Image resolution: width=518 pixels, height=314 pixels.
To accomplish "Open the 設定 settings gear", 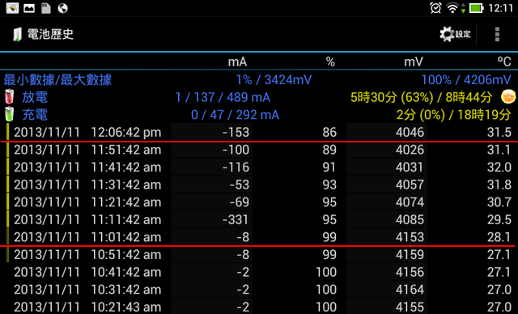I will tap(455, 34).
